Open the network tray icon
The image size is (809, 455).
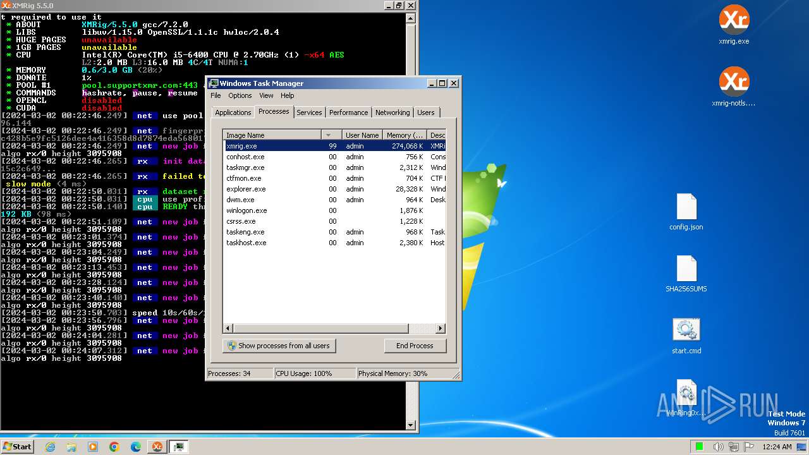click(734, 447)
